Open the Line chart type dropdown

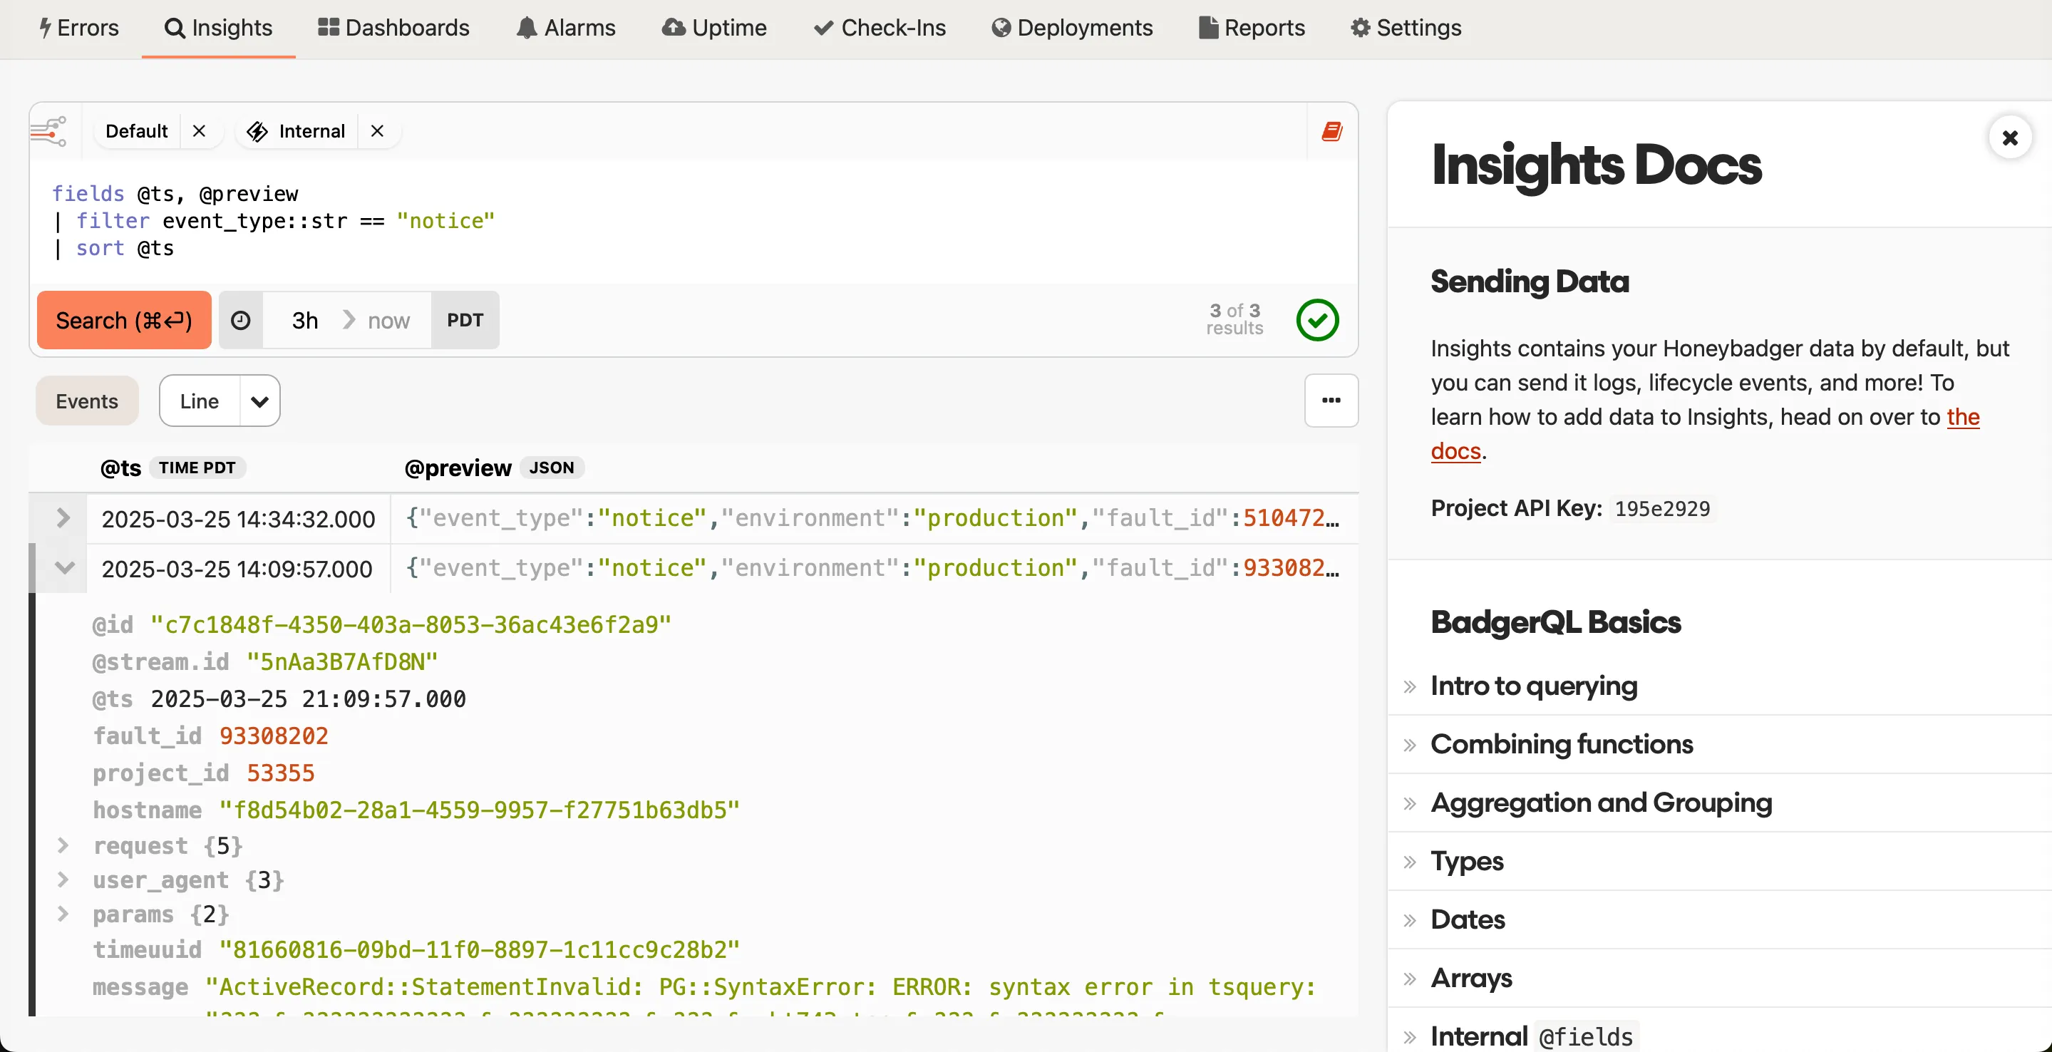point(219,401)
